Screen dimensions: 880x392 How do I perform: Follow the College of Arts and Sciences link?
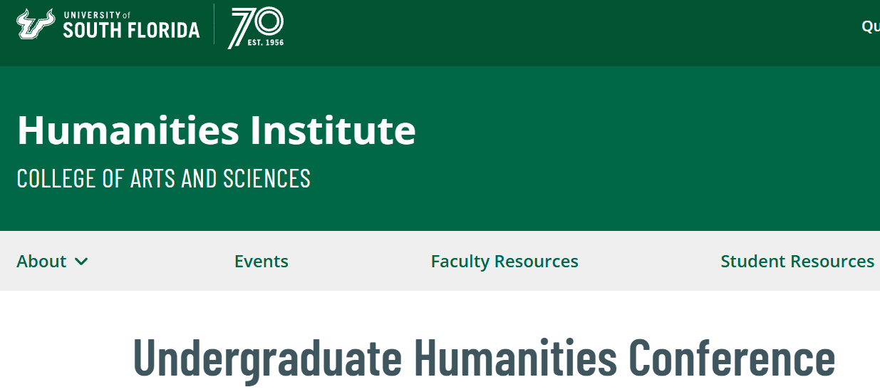coord(164,178)
